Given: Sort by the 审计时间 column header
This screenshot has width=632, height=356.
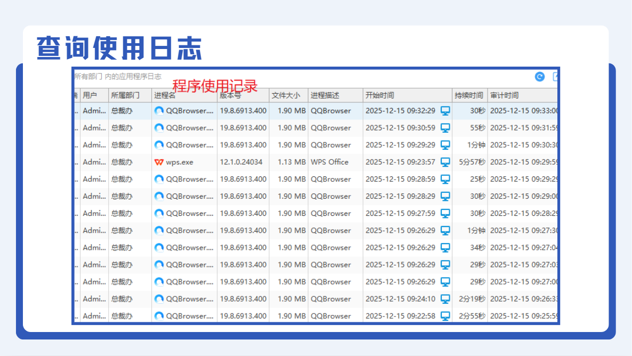Looking at the screenshot, I should (522, 95).
